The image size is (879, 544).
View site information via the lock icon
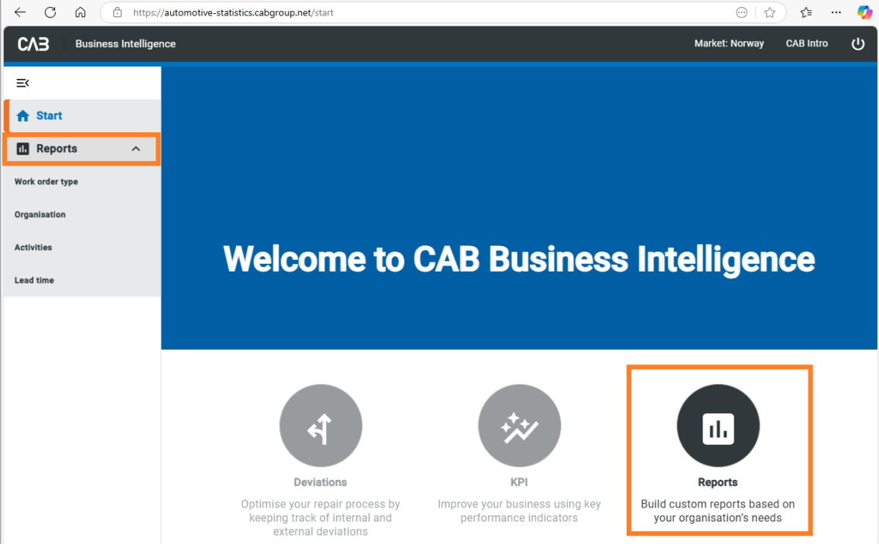tap(117, 12)
